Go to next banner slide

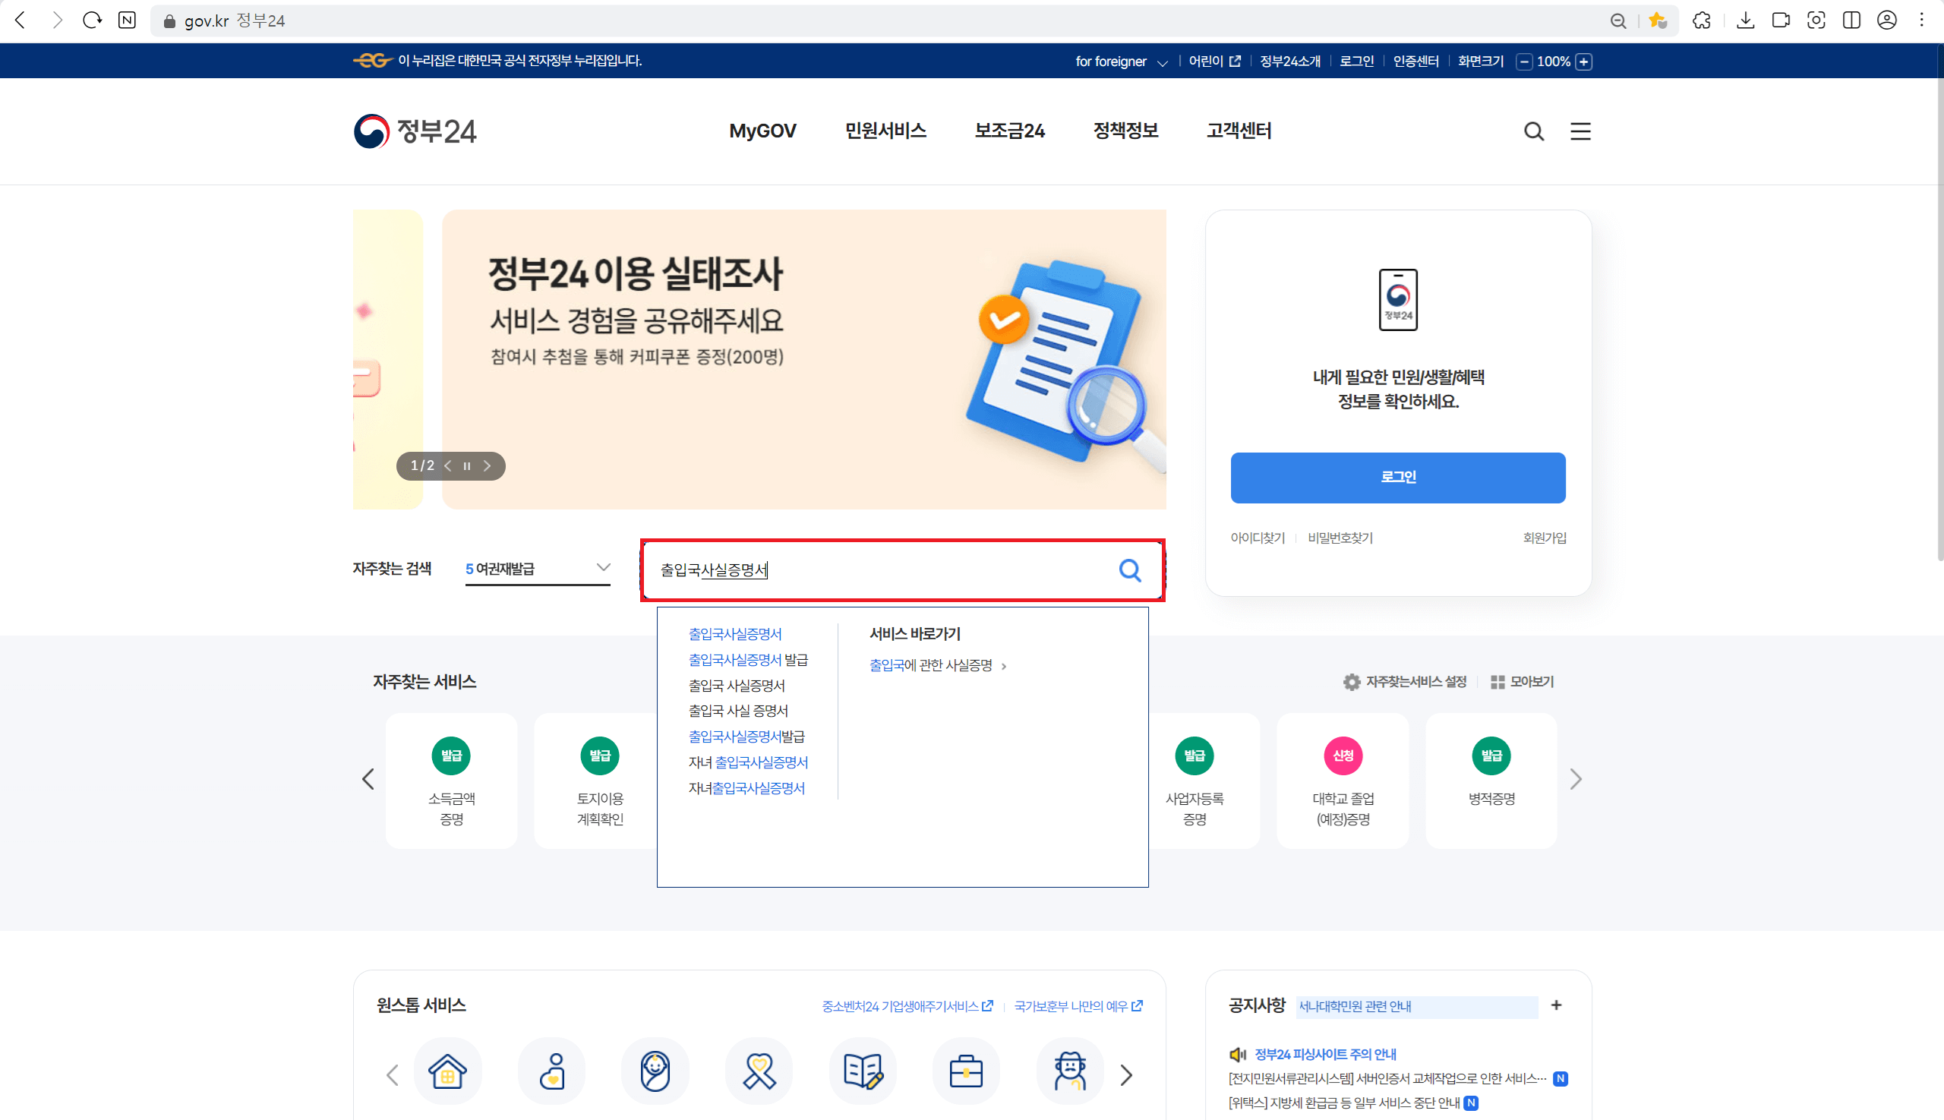tap(487, 466)
